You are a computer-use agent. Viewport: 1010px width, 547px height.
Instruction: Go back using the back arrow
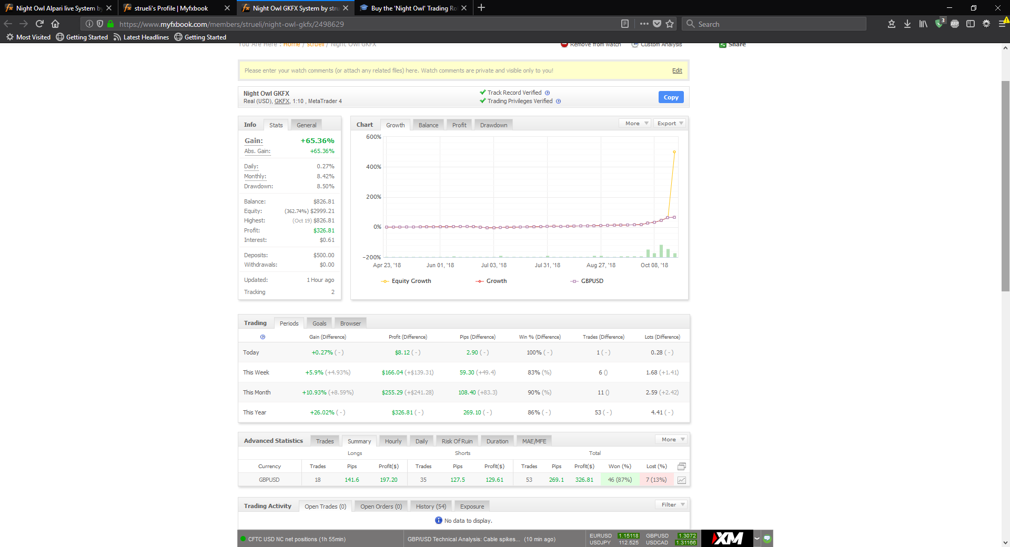8,24
